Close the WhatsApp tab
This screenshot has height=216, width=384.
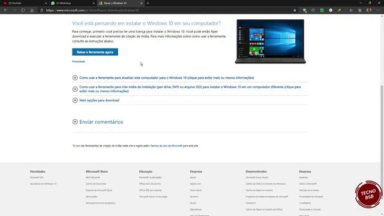click(x=94, y=3)
